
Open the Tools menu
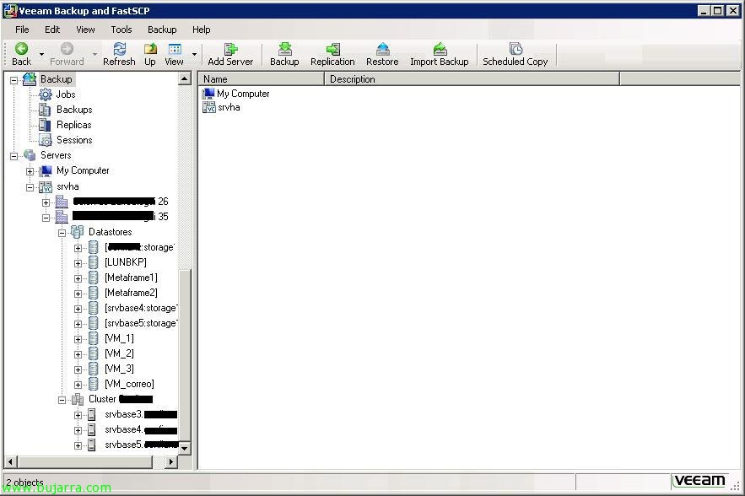tap(121, 30)
